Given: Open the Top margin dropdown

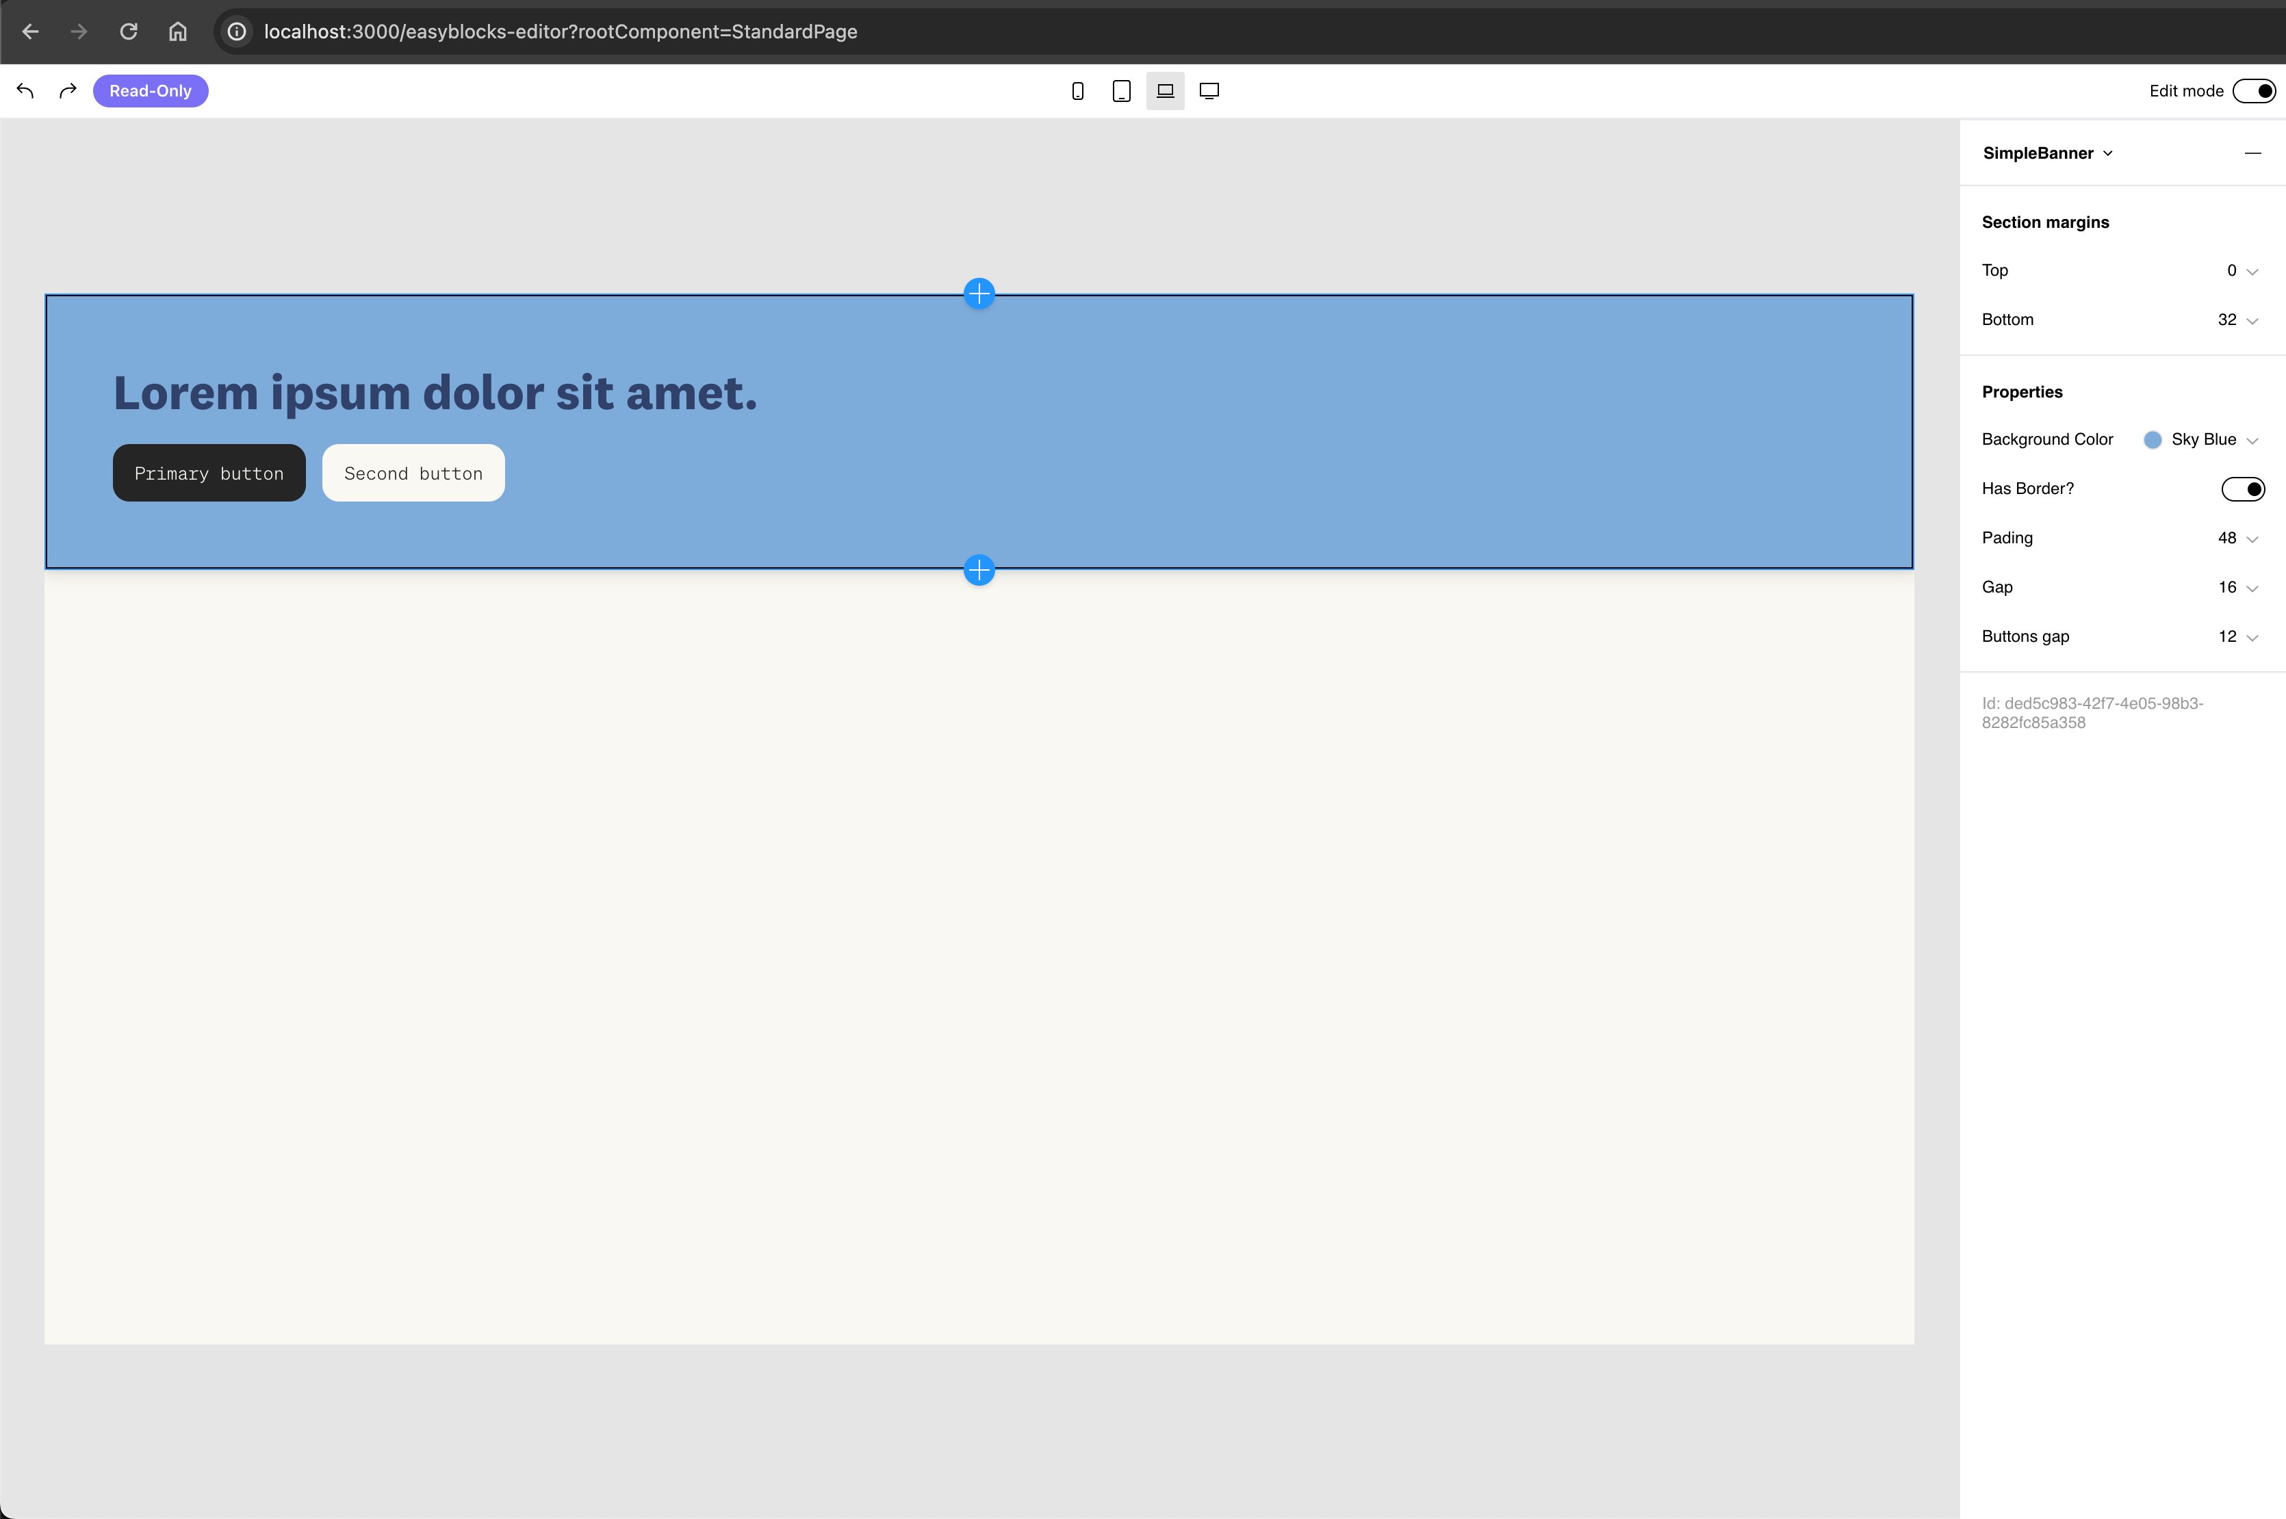Looking at the screenshot, I should pos(2242,271).
